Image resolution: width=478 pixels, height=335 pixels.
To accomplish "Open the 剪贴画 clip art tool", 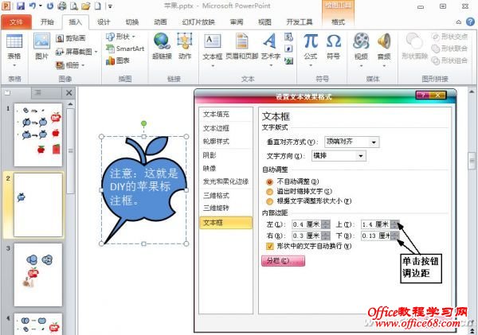I will [71, 38].
